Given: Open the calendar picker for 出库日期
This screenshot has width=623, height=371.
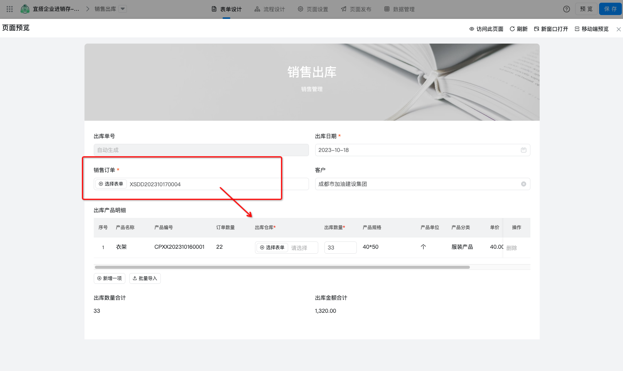Looking at the screenshot, I should click(x=523, y=150).
